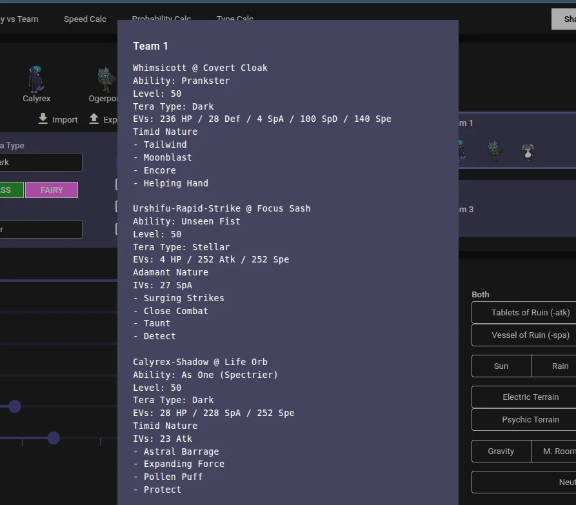This screenshot has width=576, height=505.
Task: Enable Rain weather
Action: [553, 366]
